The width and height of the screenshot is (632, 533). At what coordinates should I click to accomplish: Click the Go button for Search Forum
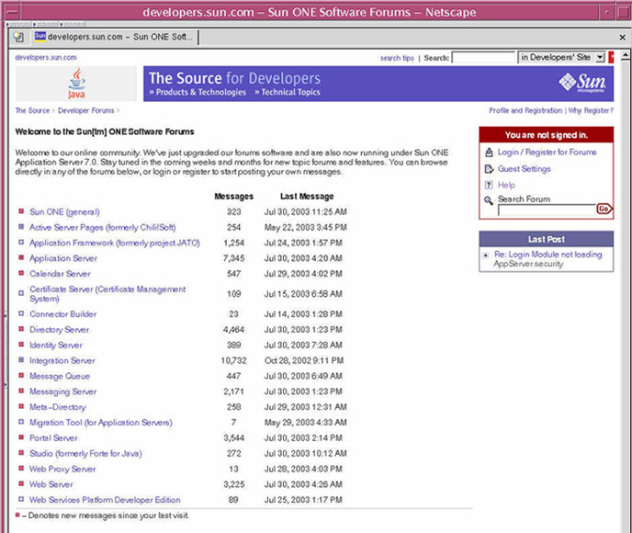(x=604, y=209)
